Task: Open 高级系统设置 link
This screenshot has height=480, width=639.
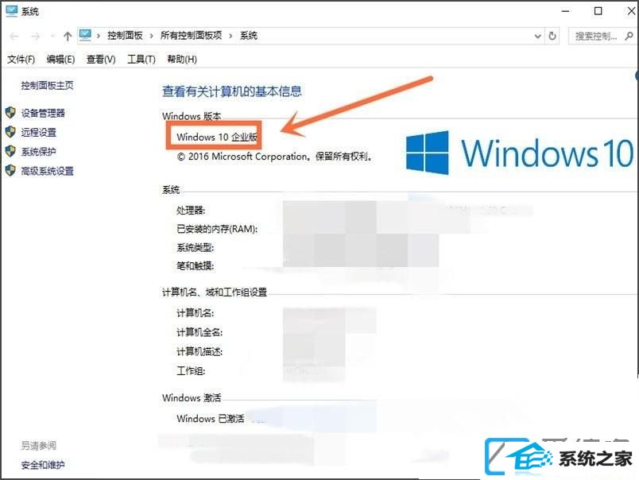Action: [47, 171]
